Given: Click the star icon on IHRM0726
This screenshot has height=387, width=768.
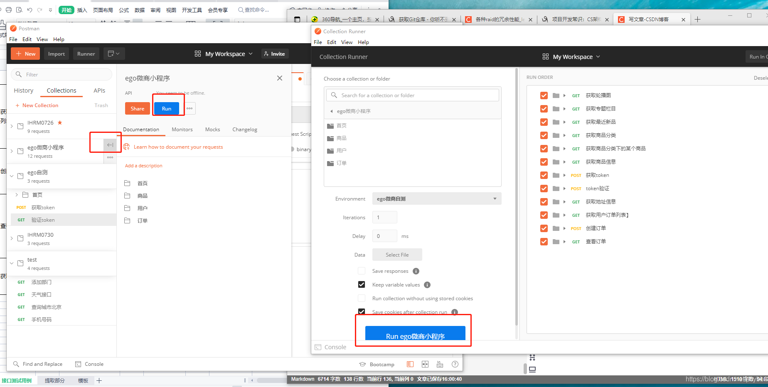Looking at the screenshot, I should tap(60, 122).
